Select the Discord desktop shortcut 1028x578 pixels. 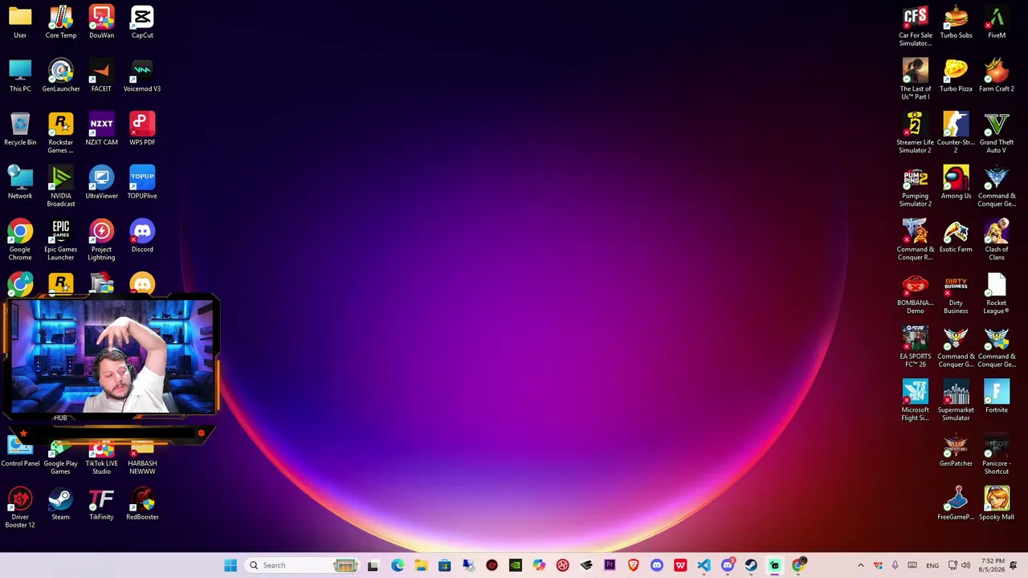142,237
